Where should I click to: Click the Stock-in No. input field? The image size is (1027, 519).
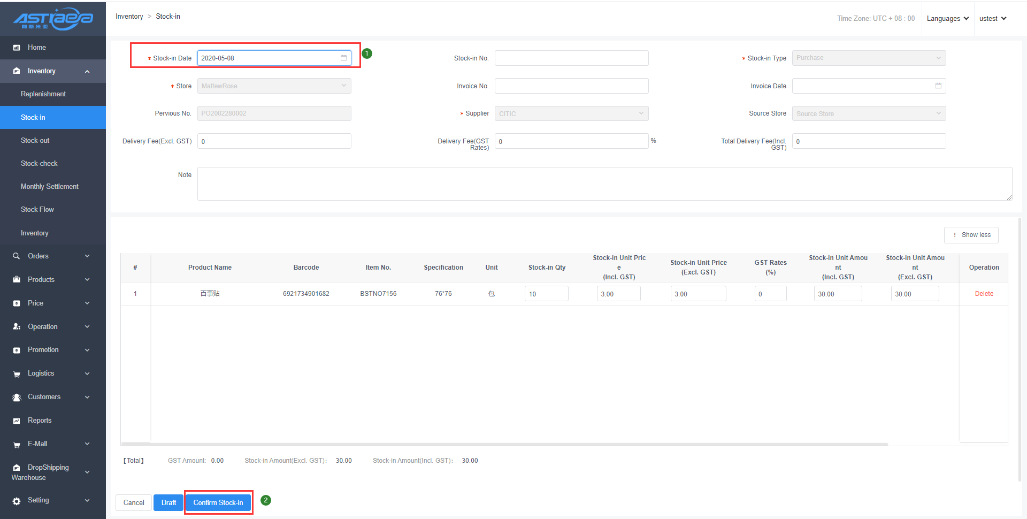(x=571, y=58)
